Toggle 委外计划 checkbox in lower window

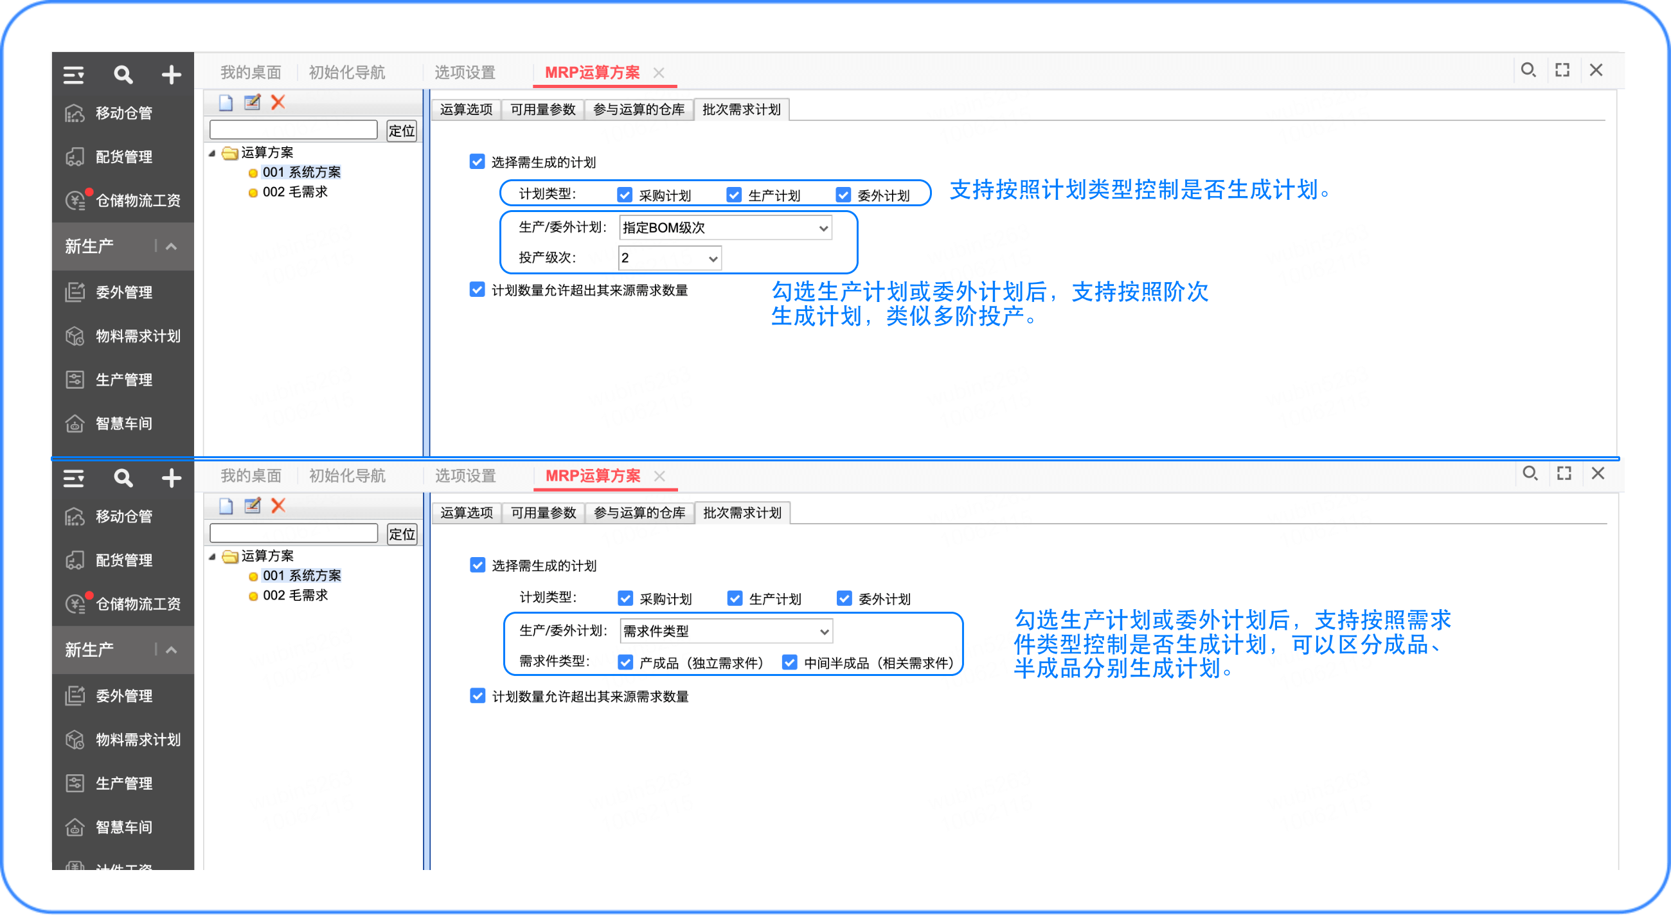point(844,598)
